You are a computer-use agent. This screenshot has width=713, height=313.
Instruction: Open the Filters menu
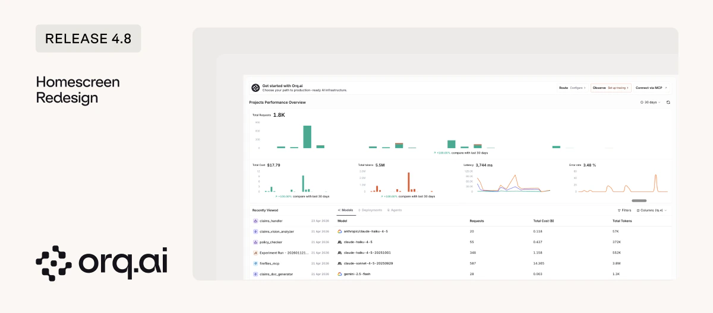pyautogui.click(x=624, y=210)
